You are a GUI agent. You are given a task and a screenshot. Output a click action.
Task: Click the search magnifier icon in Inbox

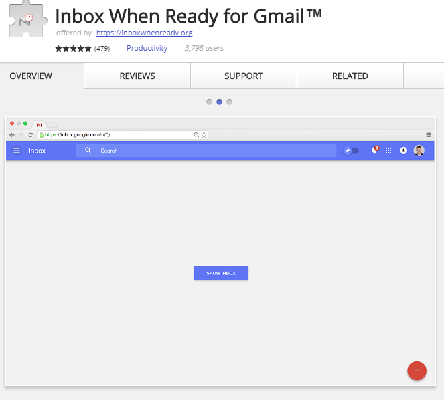point(88,151)
